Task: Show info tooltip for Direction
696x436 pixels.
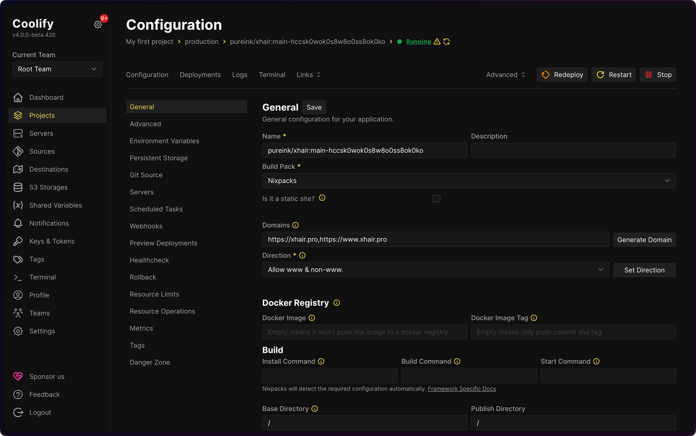Action: [x=302, y=256]
